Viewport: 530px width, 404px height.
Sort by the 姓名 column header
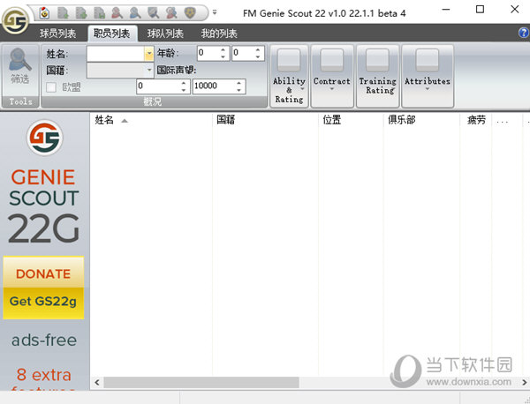pos(151,120)
